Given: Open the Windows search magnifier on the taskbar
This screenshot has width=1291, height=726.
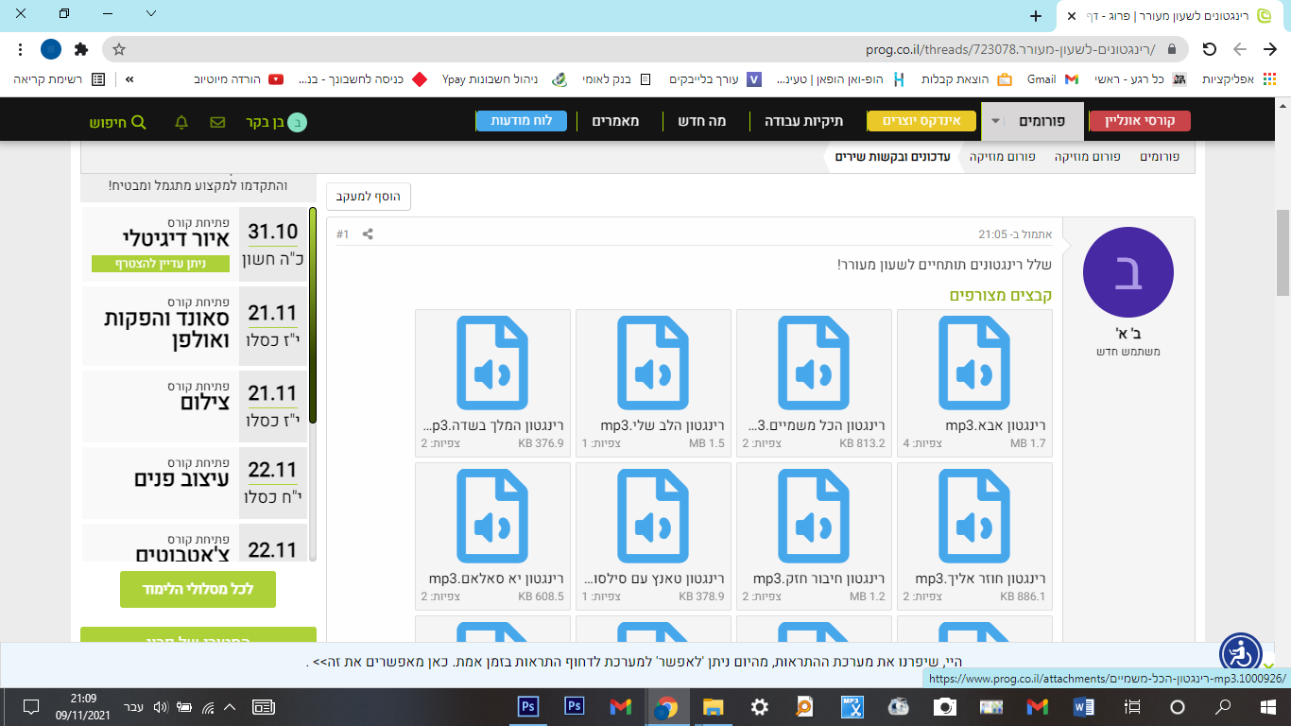Looking at the screenshot, I should (1223, 706).
